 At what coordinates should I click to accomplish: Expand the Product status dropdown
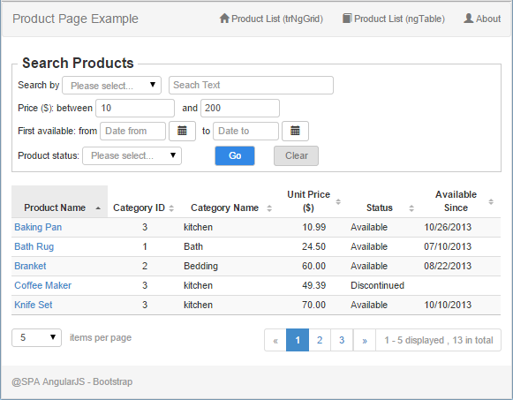pos(132,155)
